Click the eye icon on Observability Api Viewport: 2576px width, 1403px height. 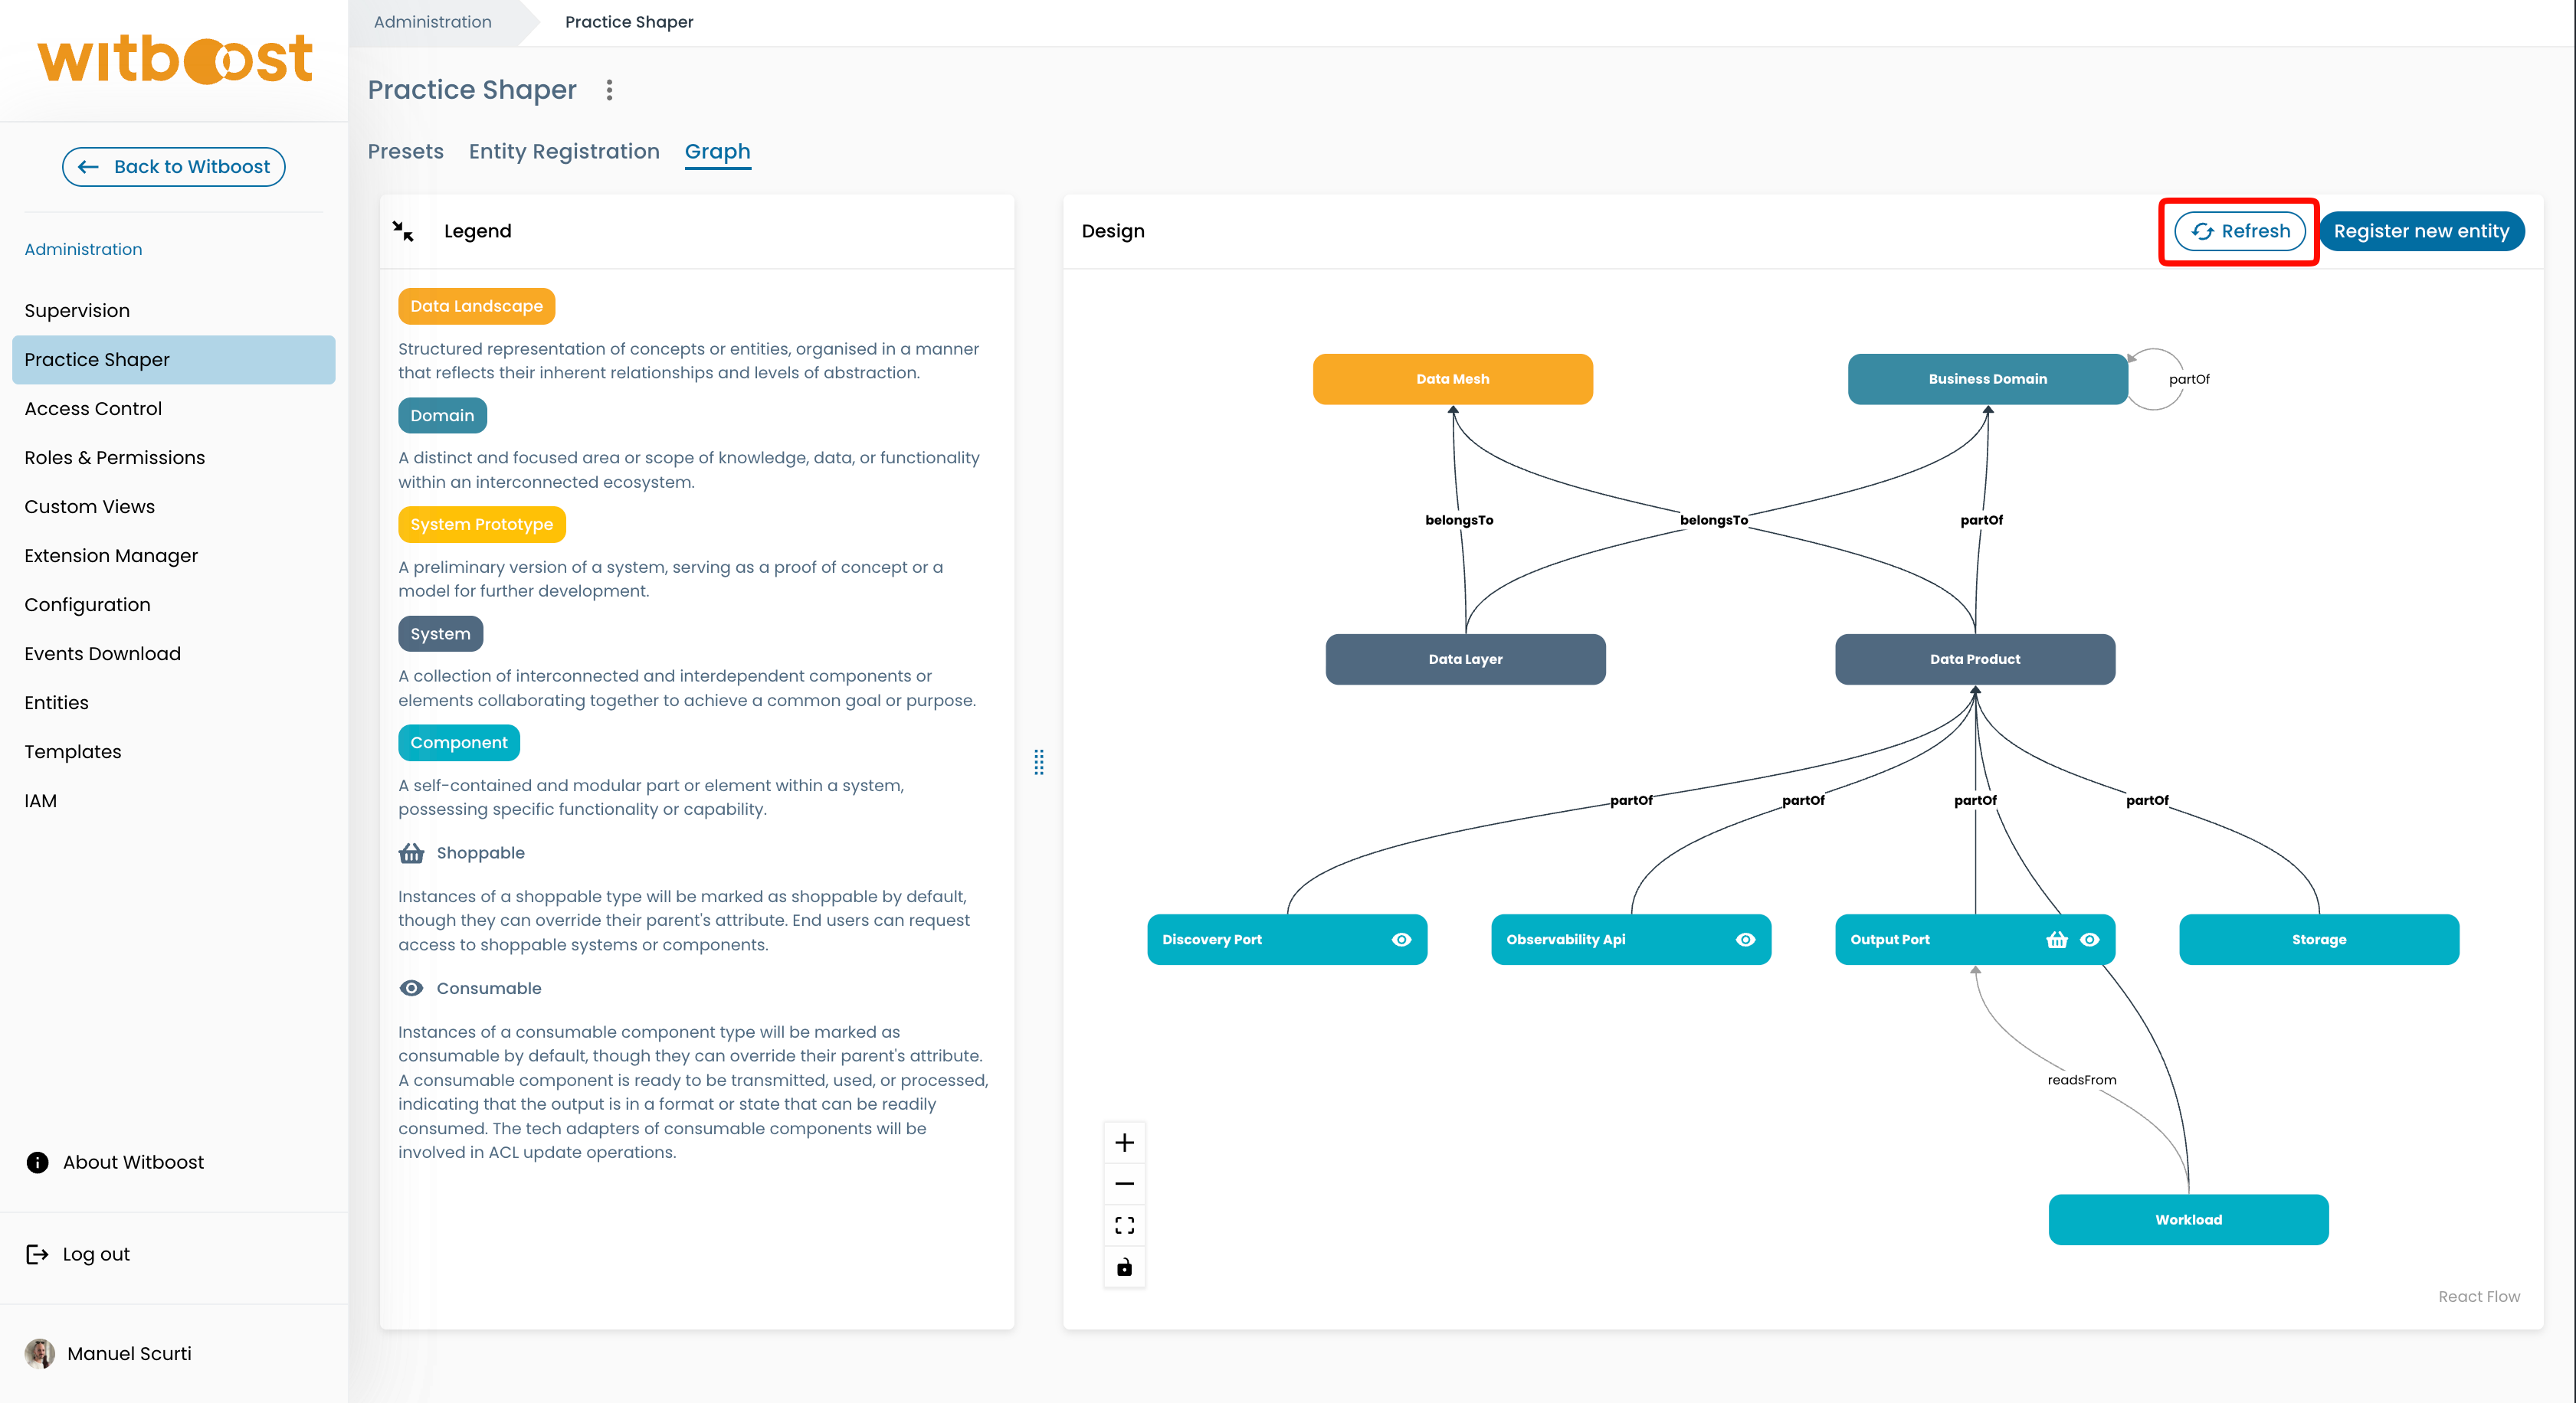[1745, 940]
